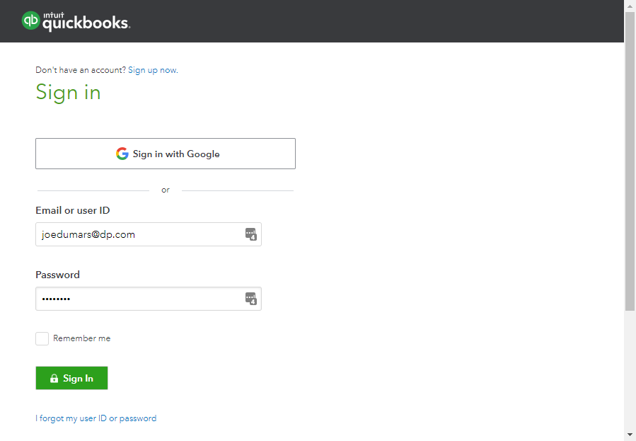This screenshot has width=636, height=441.
Task: Follow the Sign up now link
Action: [153, 70]
